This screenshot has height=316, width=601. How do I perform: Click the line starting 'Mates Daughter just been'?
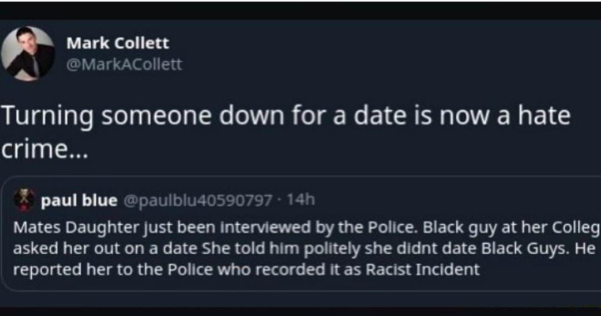click(x=306, y=228)
